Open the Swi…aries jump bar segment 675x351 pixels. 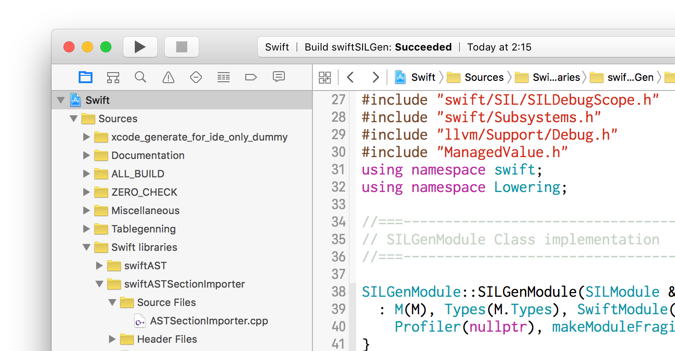pos(548,77)
